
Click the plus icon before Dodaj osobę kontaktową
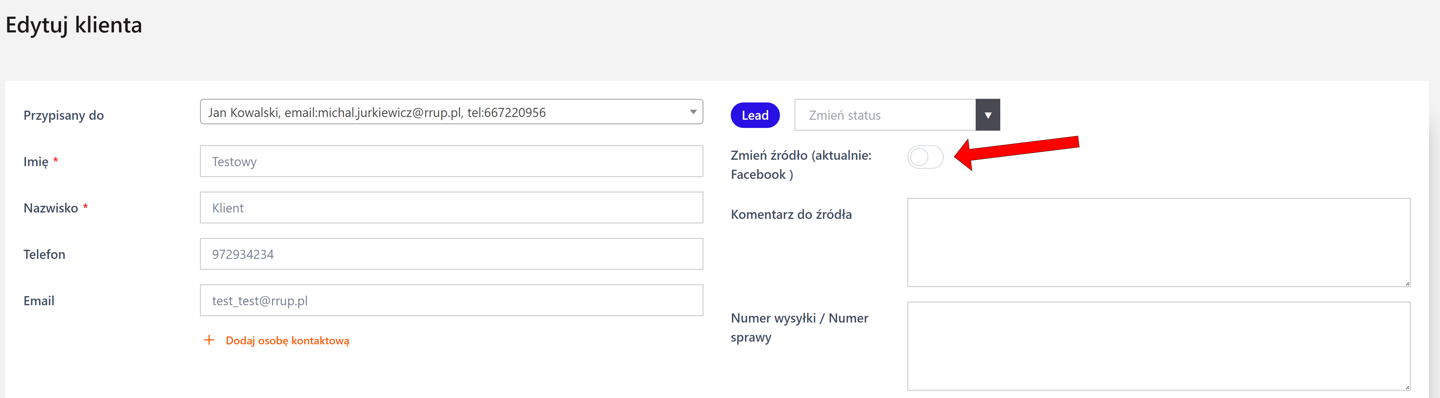[x=209, y=340]
